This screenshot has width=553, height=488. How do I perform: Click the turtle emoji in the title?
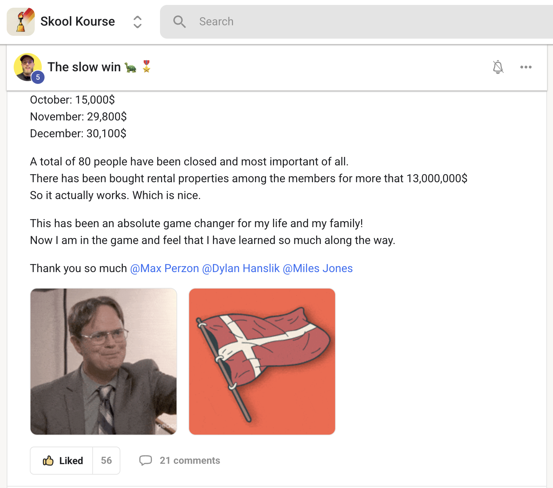point(131,67)
